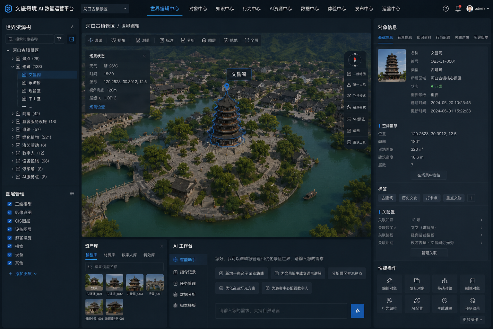Toggle the 其他 layer checkbox
The image size is (493, 329).
(x=10, y=263)
